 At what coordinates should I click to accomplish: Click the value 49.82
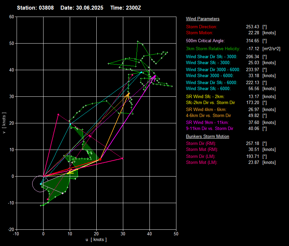(x=253, y=116)
